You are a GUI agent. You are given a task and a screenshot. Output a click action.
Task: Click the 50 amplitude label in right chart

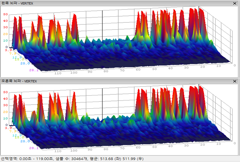point(5,92)
